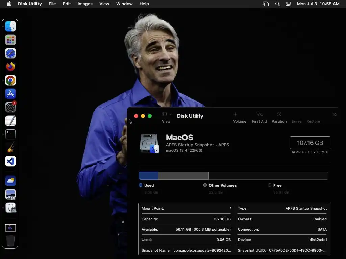Click the Used value '9.06 GB' in table
346x259 pixels.
click(224, 240)
